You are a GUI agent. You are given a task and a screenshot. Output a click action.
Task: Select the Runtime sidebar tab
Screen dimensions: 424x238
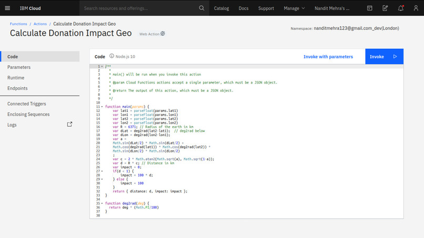(x=40, y=78)
